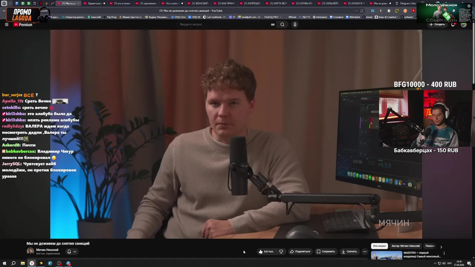Screen dimensions: 475x267
Task: Open the 'Smallpdf.com' bookmark
Action: 249,17
